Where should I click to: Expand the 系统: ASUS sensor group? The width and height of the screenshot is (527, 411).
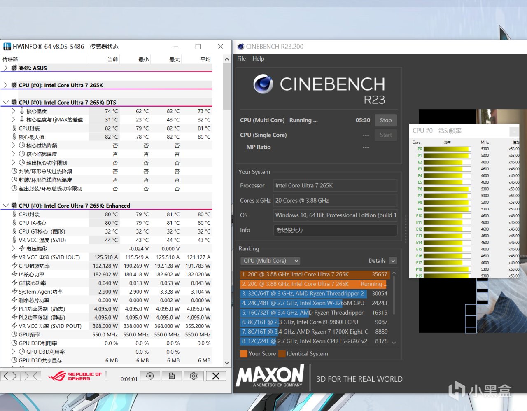pos(5,68)
